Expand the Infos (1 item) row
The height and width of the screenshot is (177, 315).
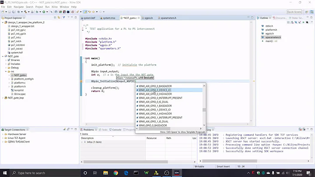click(x=82, y=142)
